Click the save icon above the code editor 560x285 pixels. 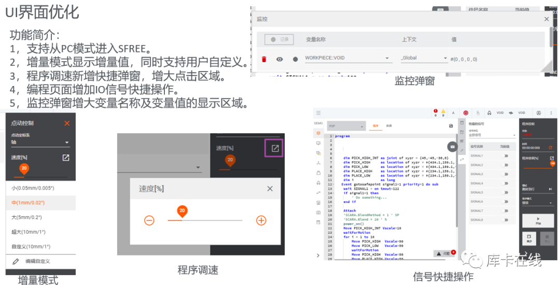(451, 126)
